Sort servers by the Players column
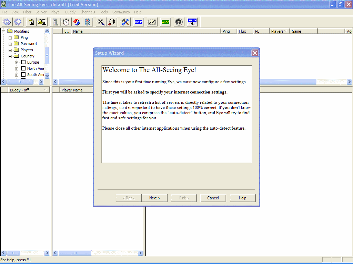Image resolution: width=353 pixels, height=264 pixels. click(x=279, y=31)
